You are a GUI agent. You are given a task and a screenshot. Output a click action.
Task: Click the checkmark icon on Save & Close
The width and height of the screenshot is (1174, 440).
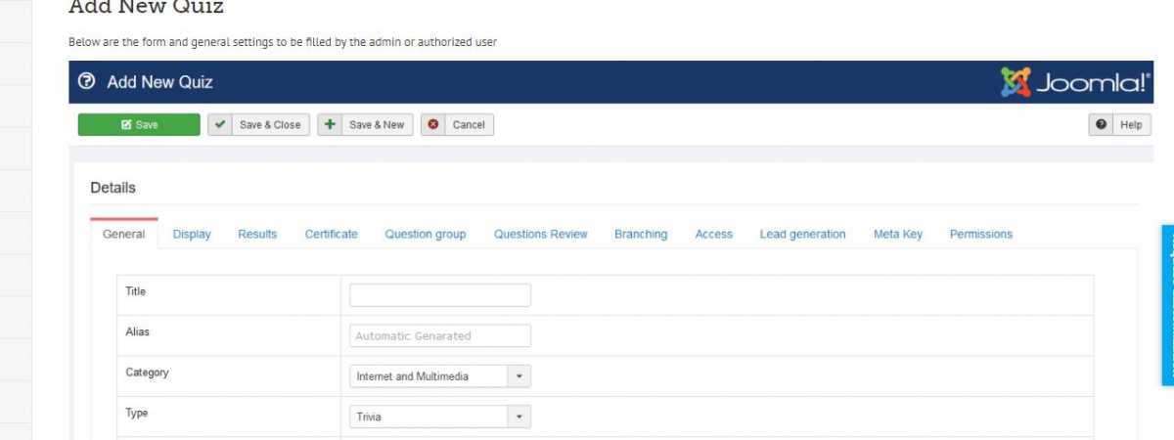pyautogui.click(x=220, y=125)
